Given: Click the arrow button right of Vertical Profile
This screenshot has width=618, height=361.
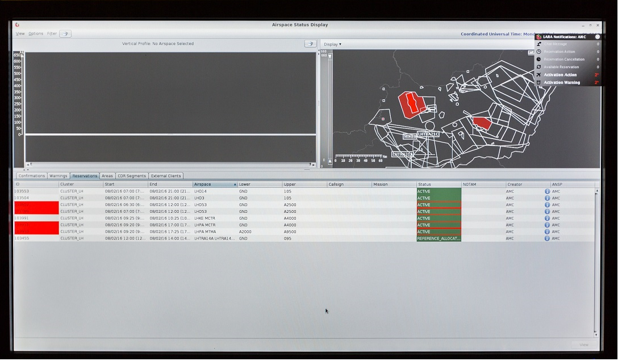Looking at the screenshot, I should 310,44.
